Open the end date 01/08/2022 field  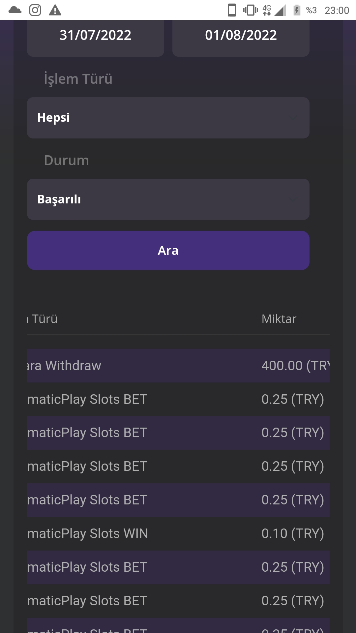coord(241,36)
